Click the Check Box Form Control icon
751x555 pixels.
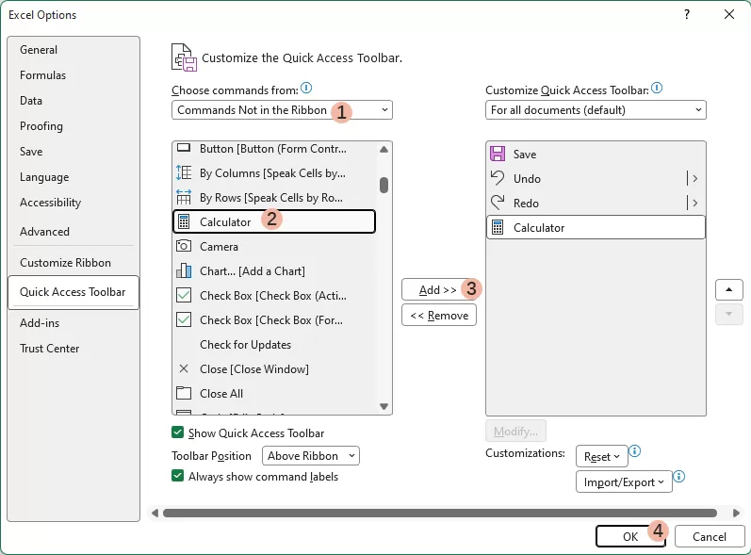(x=184, y=319)
